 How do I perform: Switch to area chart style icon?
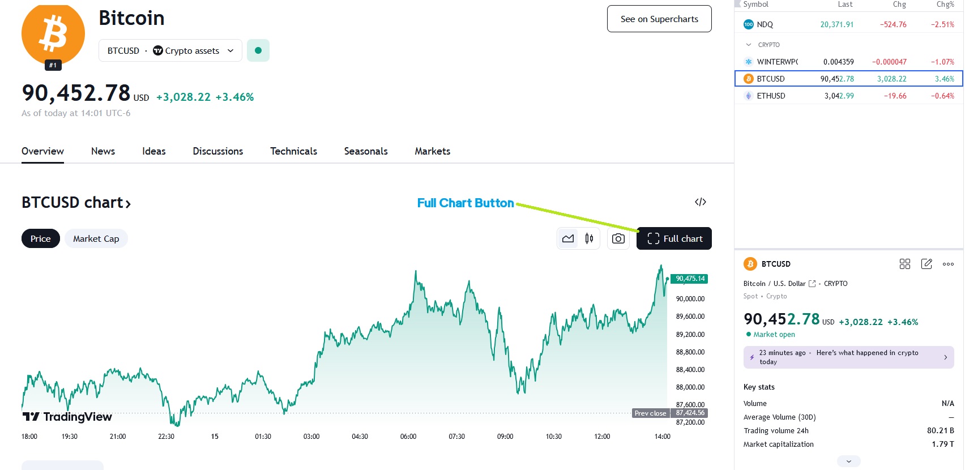point(568,239)
